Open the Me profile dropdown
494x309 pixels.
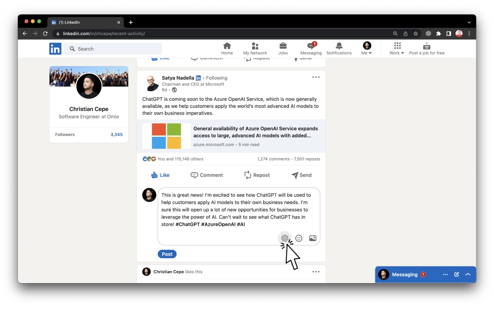coord(367,49)
